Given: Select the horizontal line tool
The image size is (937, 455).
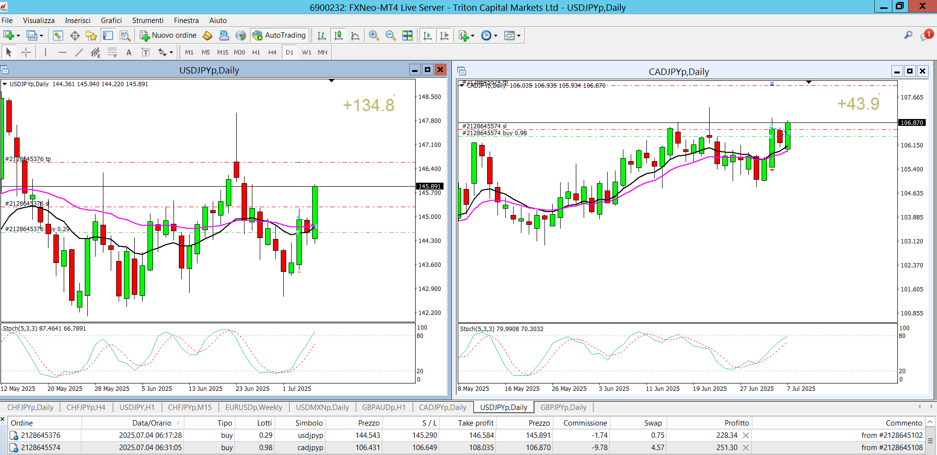Looking at the screenshot, I should click(x=62, y=52).
